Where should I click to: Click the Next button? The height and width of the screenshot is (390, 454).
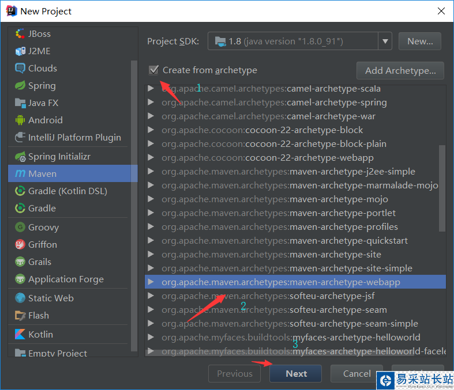(x=296, y=373)
